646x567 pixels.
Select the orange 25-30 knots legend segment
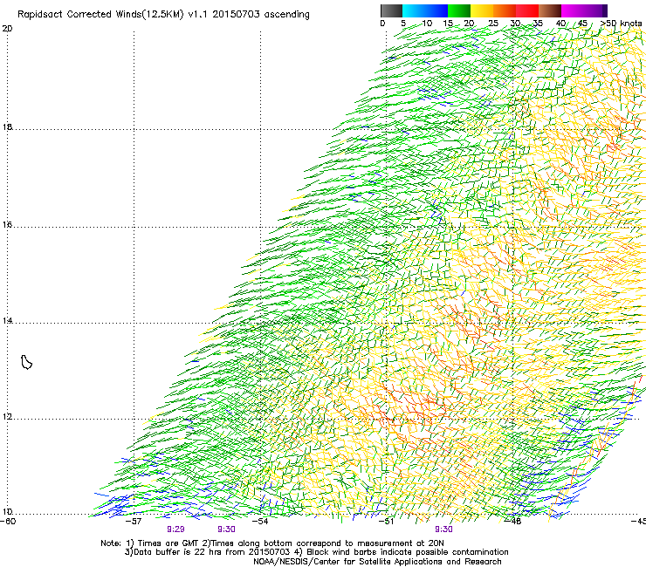[x=505, y=10]
